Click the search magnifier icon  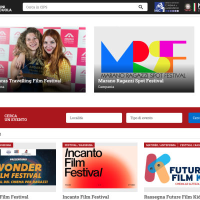coord(141,7)
